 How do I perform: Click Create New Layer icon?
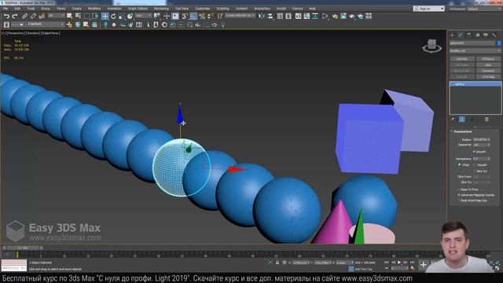click(69, 24)
